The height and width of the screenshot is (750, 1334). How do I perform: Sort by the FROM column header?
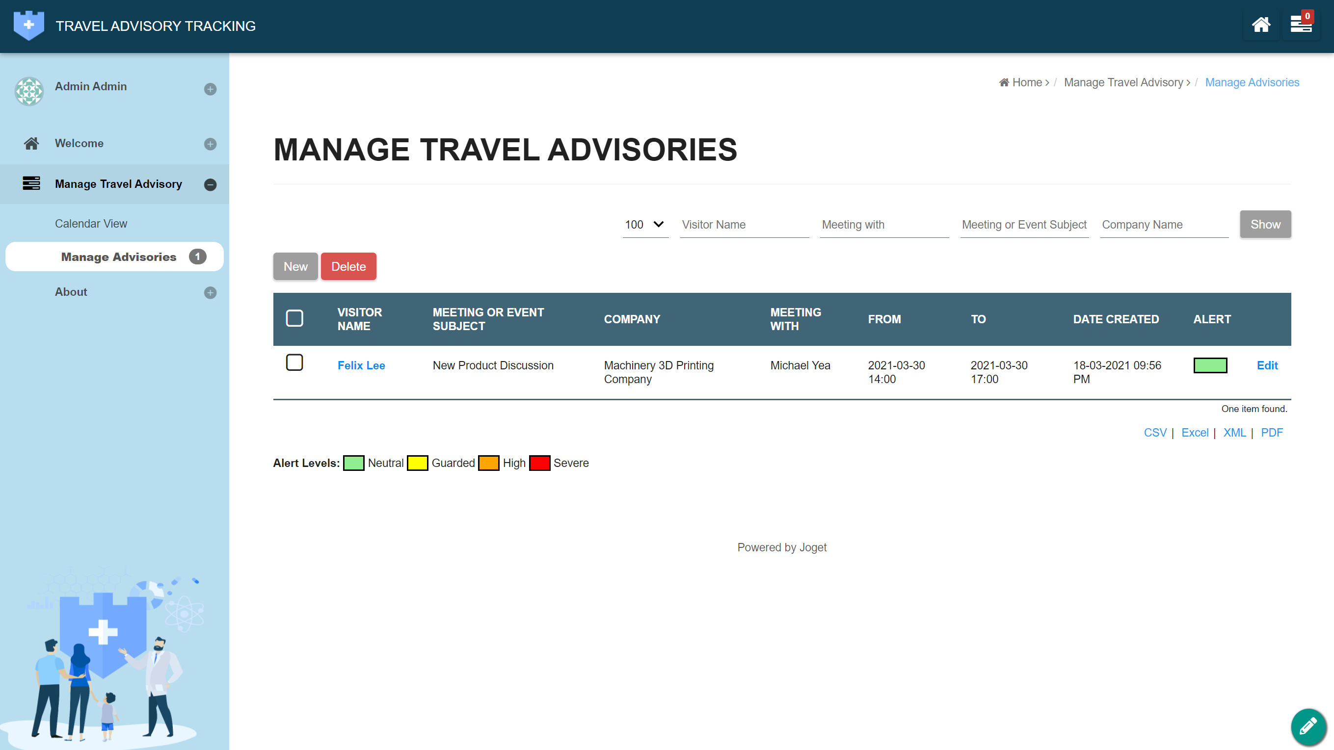tap(884, 319)
